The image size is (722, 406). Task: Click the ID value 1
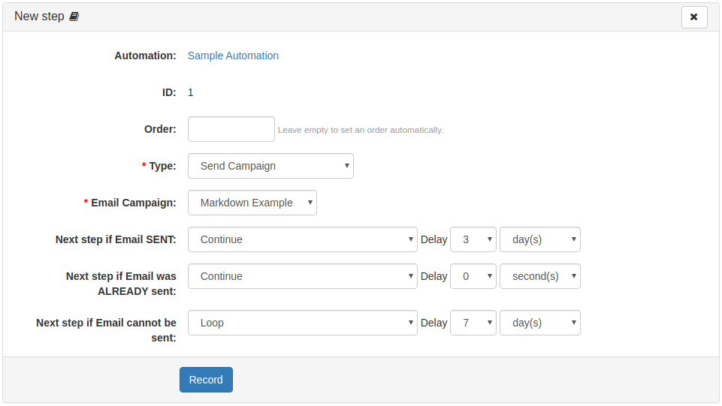pyautogui.click(x=191, y=92)
